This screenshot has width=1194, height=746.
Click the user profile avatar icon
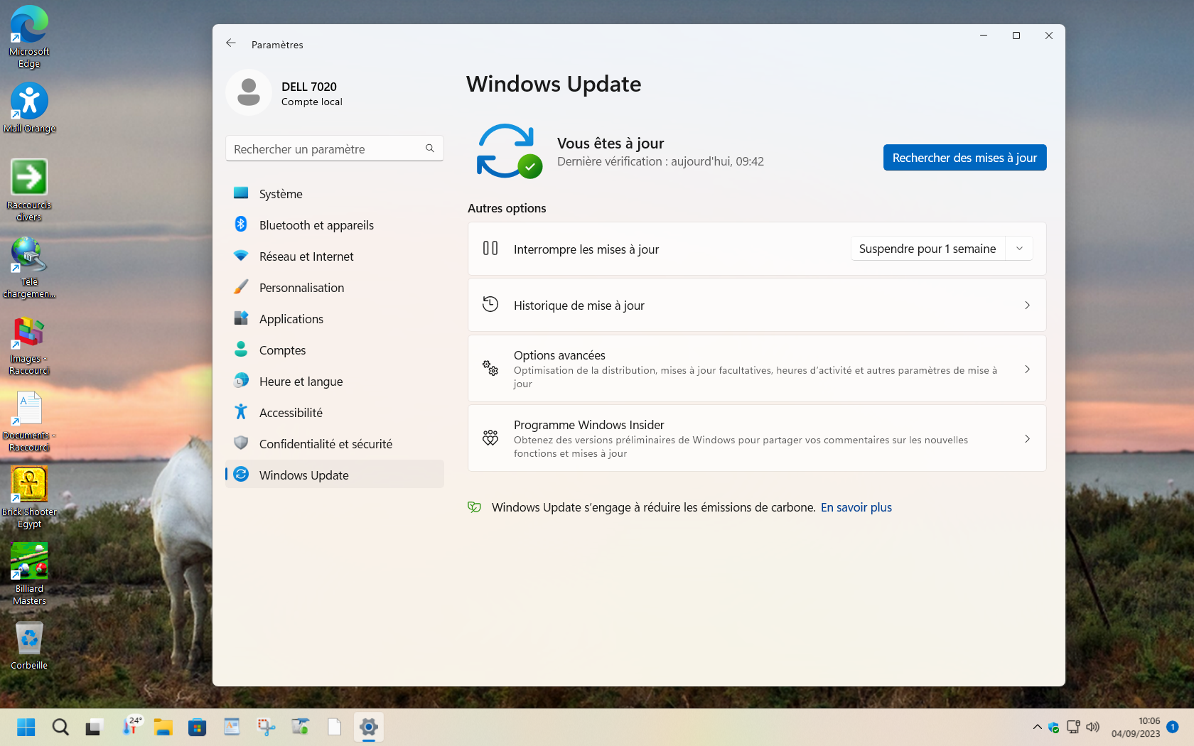[x=249, y=92]
